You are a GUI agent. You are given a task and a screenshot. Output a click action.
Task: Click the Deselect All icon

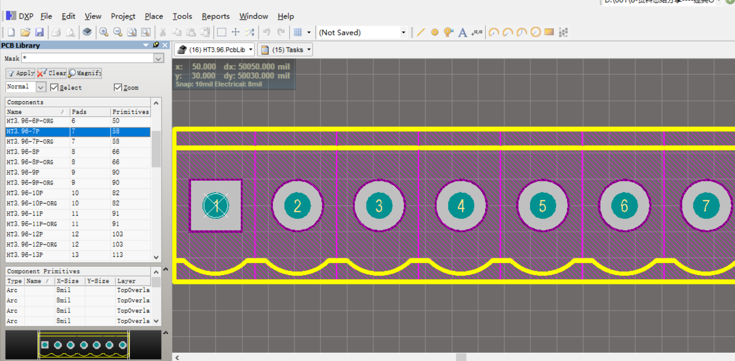click(x=250, y=32)
